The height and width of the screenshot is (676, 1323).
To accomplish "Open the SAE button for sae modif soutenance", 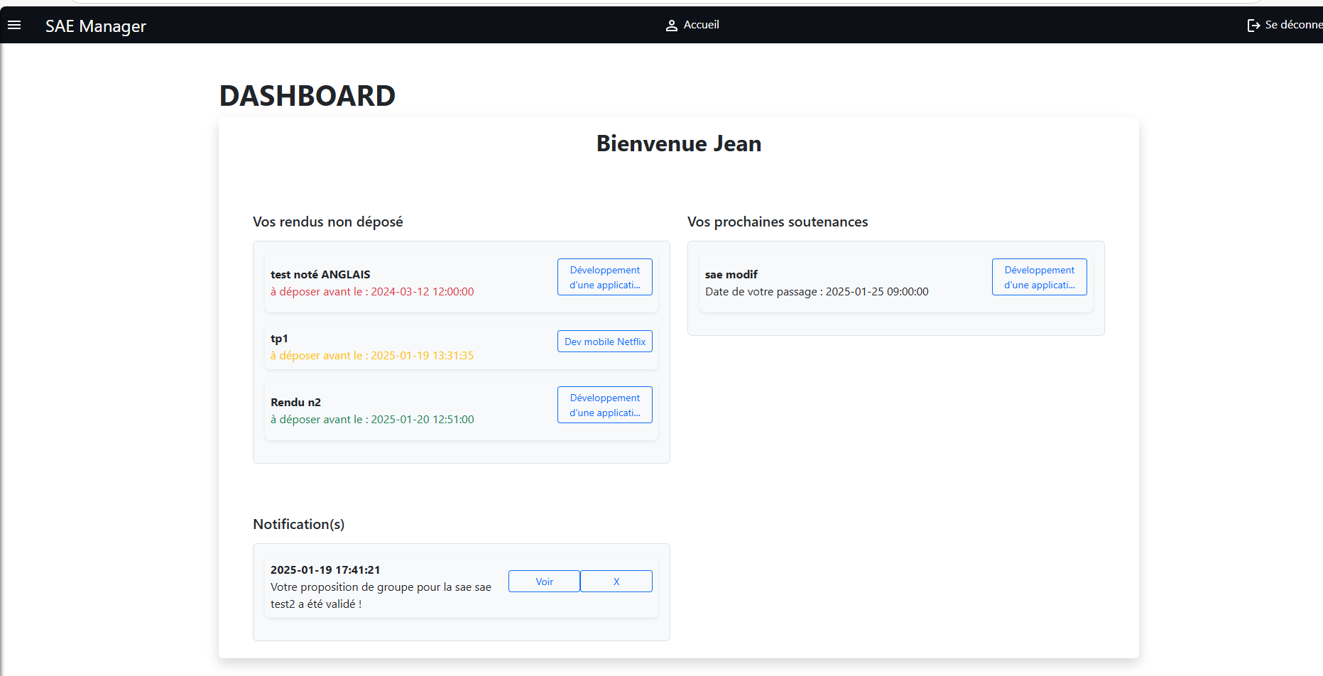I will 1039,277.
